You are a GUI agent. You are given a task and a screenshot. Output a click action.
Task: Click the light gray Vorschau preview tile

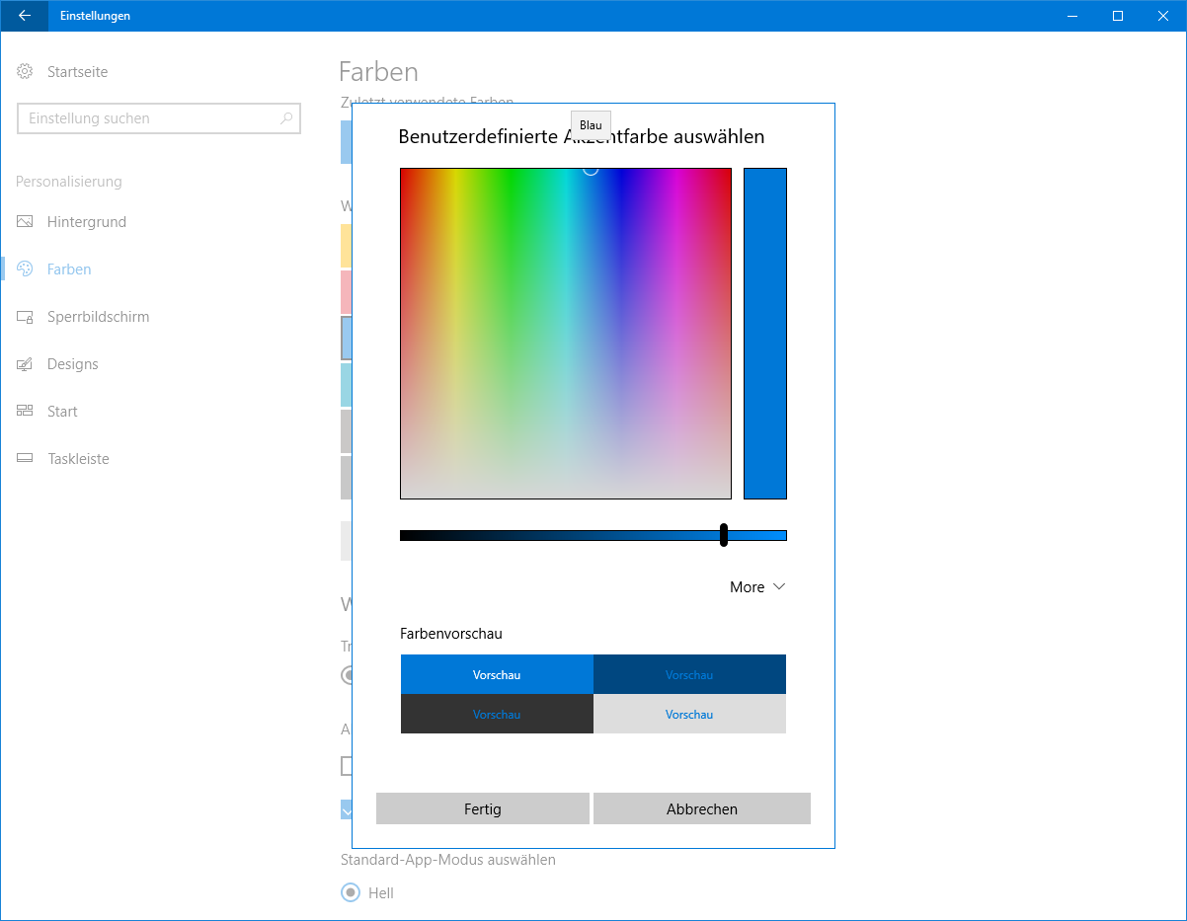coord(689,714)
